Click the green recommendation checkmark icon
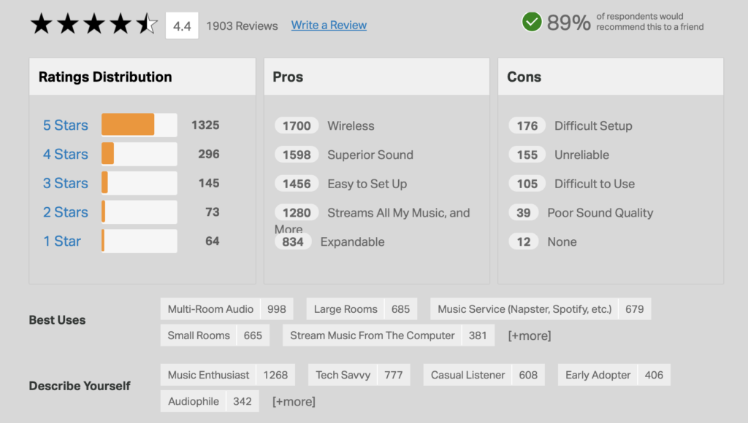The height and width of the screenshot is (423, 748). 532,22
